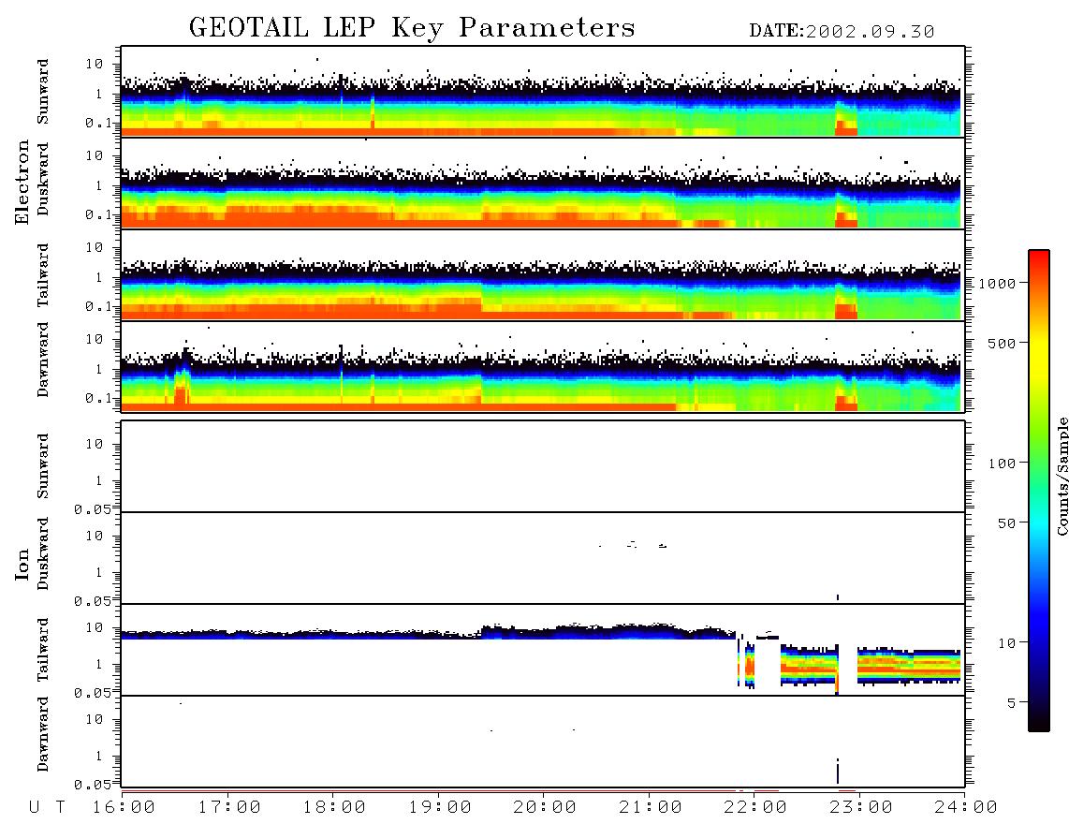Click the "Electron" group axis label
The image size is (1069, 824).
(22, 182)
